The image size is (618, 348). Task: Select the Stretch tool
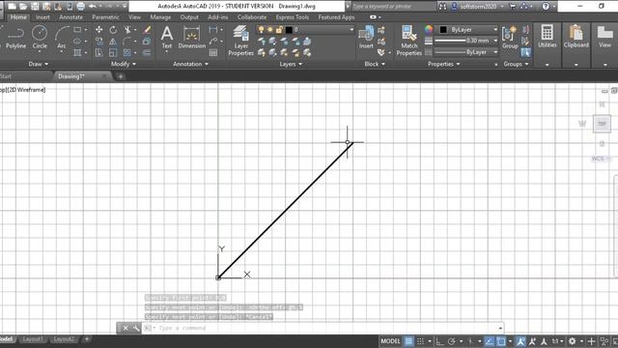(x=98, y=52)
